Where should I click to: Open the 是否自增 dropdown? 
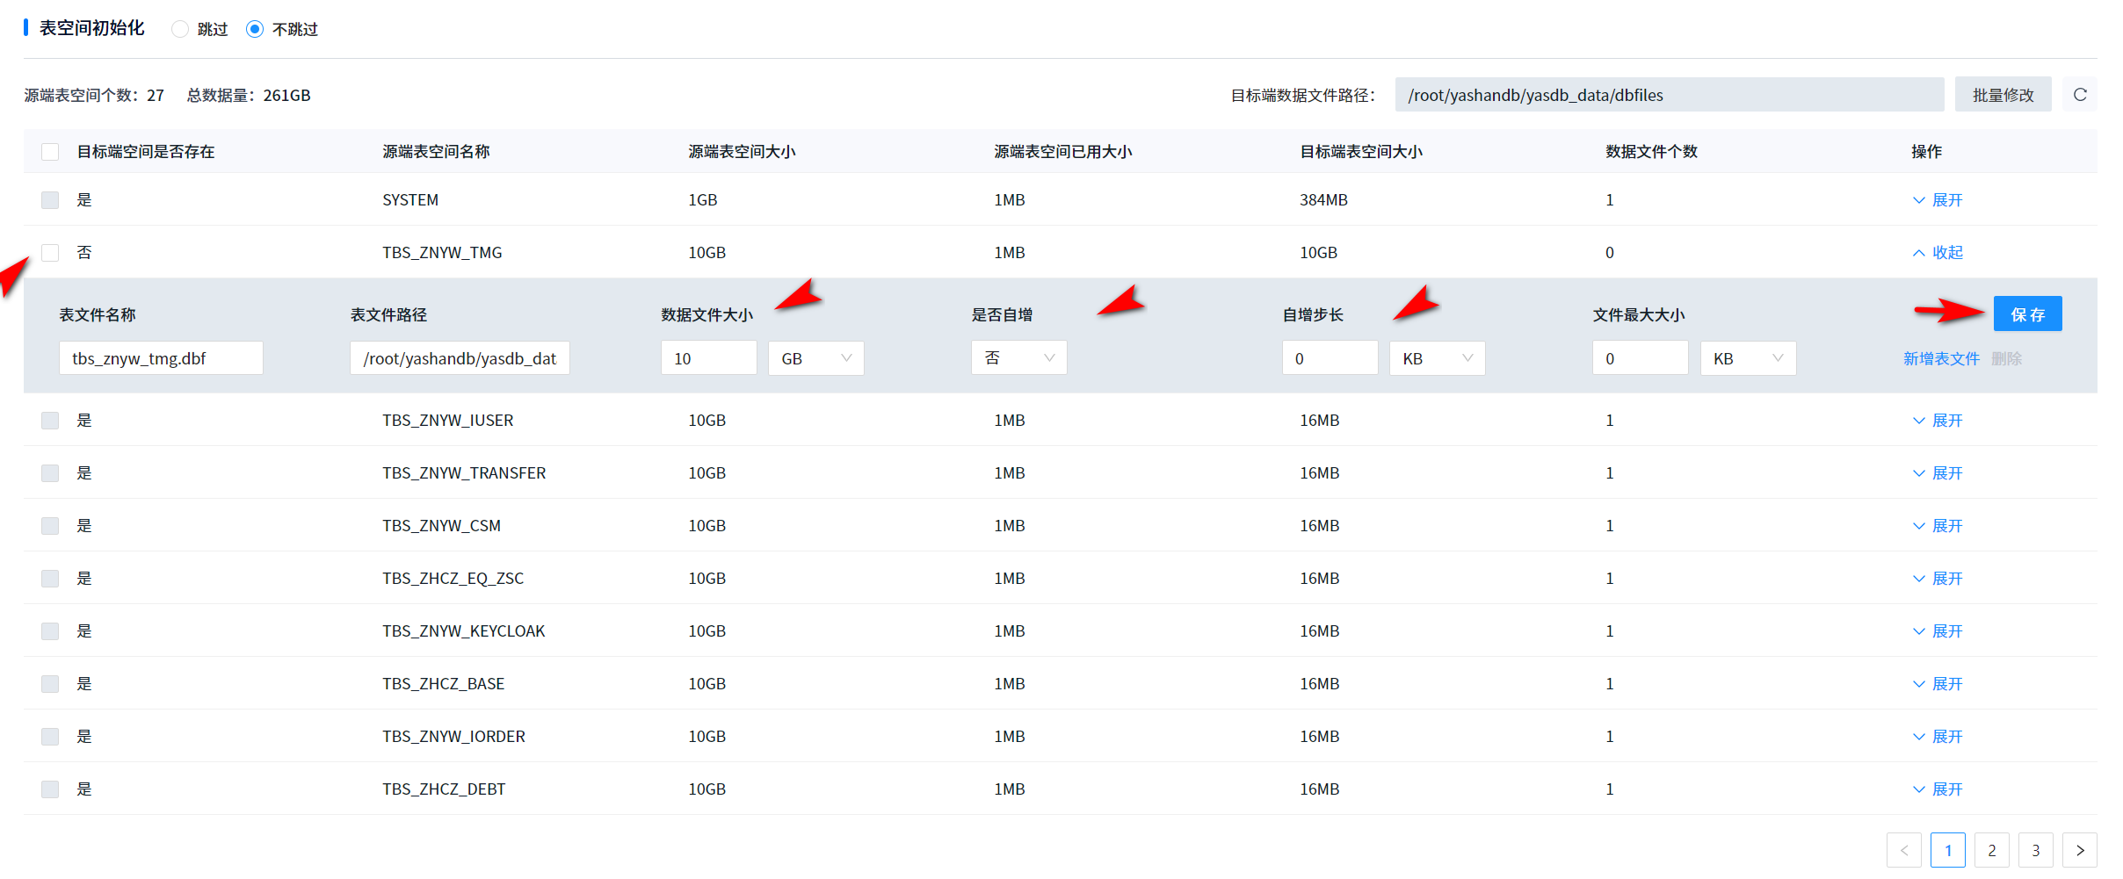[1018, 358]
